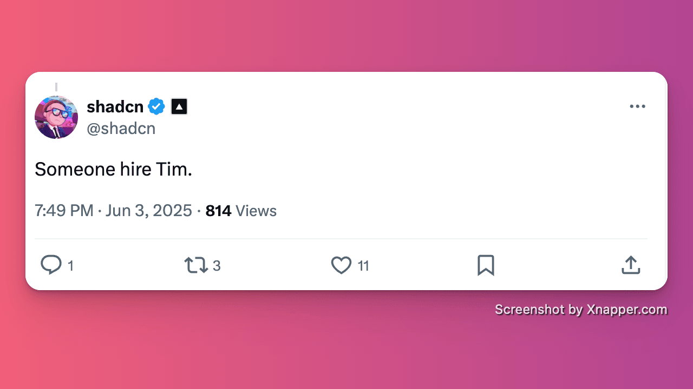Open shadcn's profile via display name

pos(114,106)
